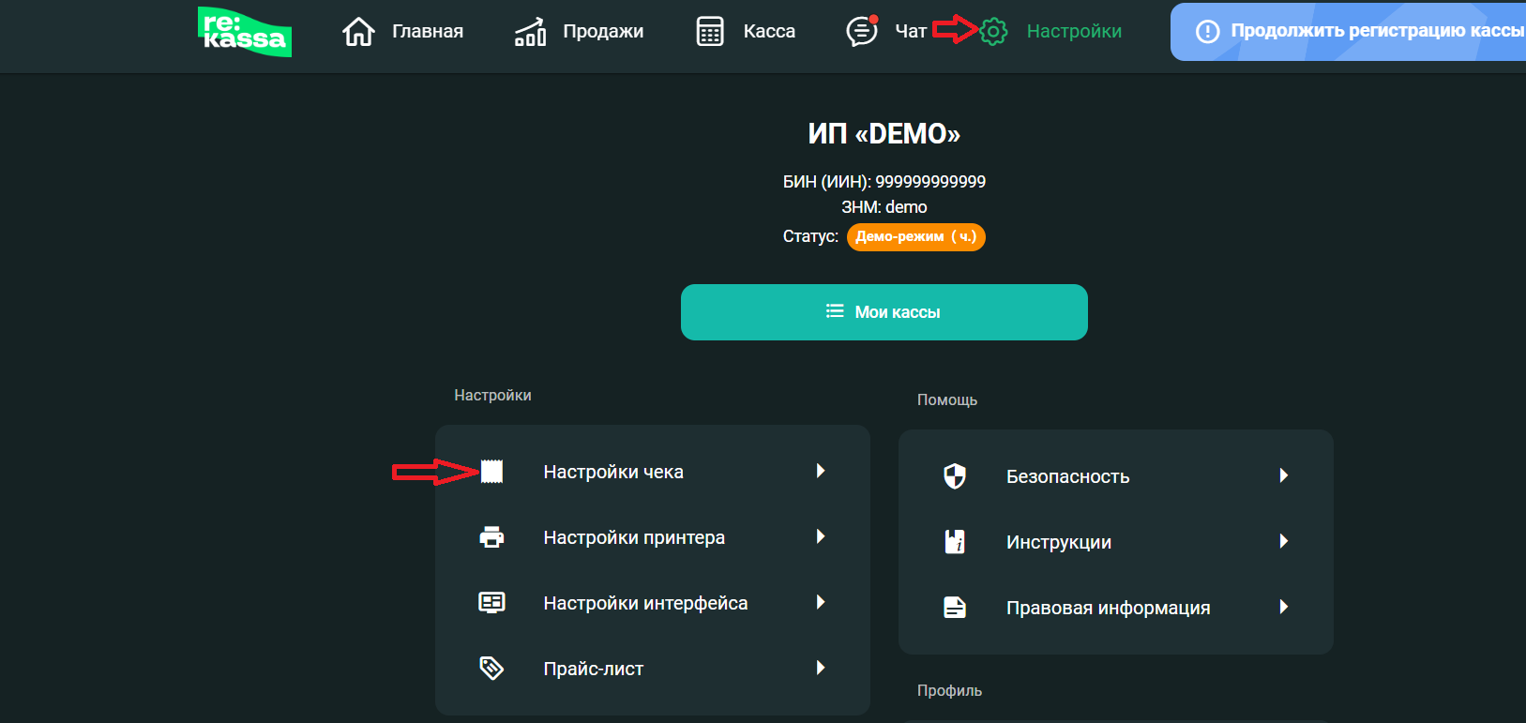Open chat via speech bubble icon
Image resolution: width=1526 pixels, height=723 pixels.
[x=862, y=32]
